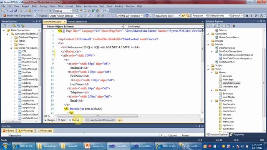Viewport: 267px width, 150px height.
Task: Click the 0 Errors filter button
Action: pyautogui.click(x=8, y=130)
